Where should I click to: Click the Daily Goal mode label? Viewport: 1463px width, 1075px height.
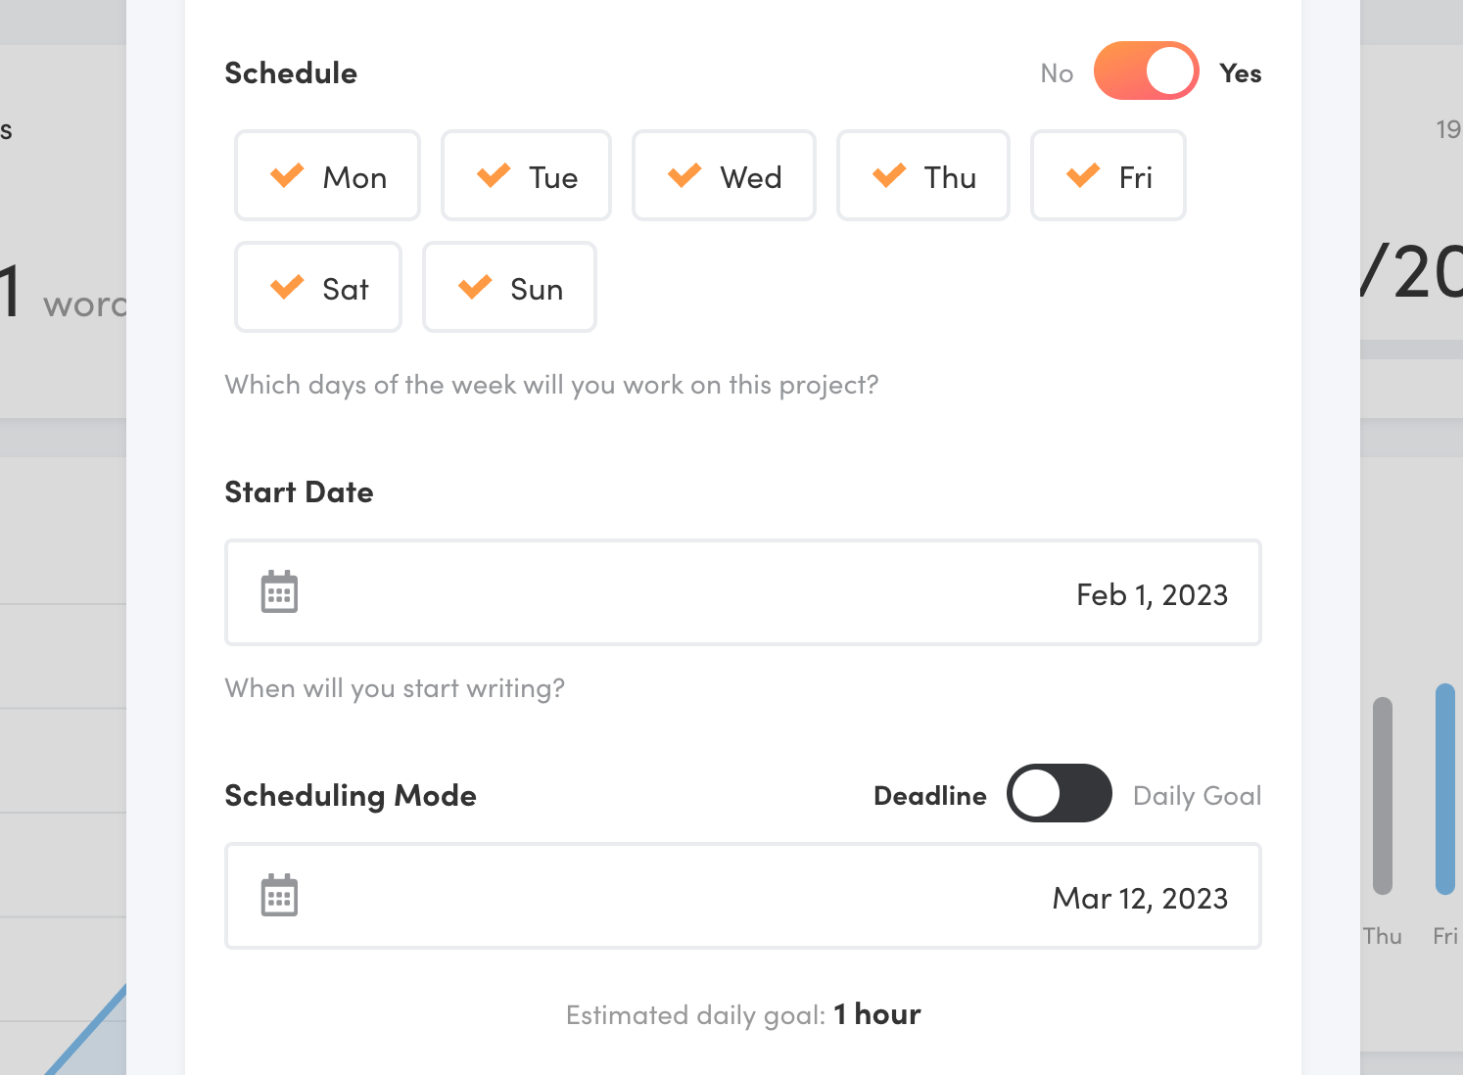(1197, 796)
